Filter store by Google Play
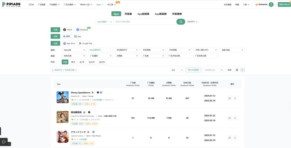The image size is (291, 148). (86, 43)
